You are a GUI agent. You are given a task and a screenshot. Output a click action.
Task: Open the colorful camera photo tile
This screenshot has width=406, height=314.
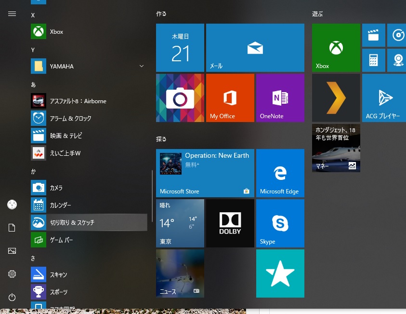(180, 98)
